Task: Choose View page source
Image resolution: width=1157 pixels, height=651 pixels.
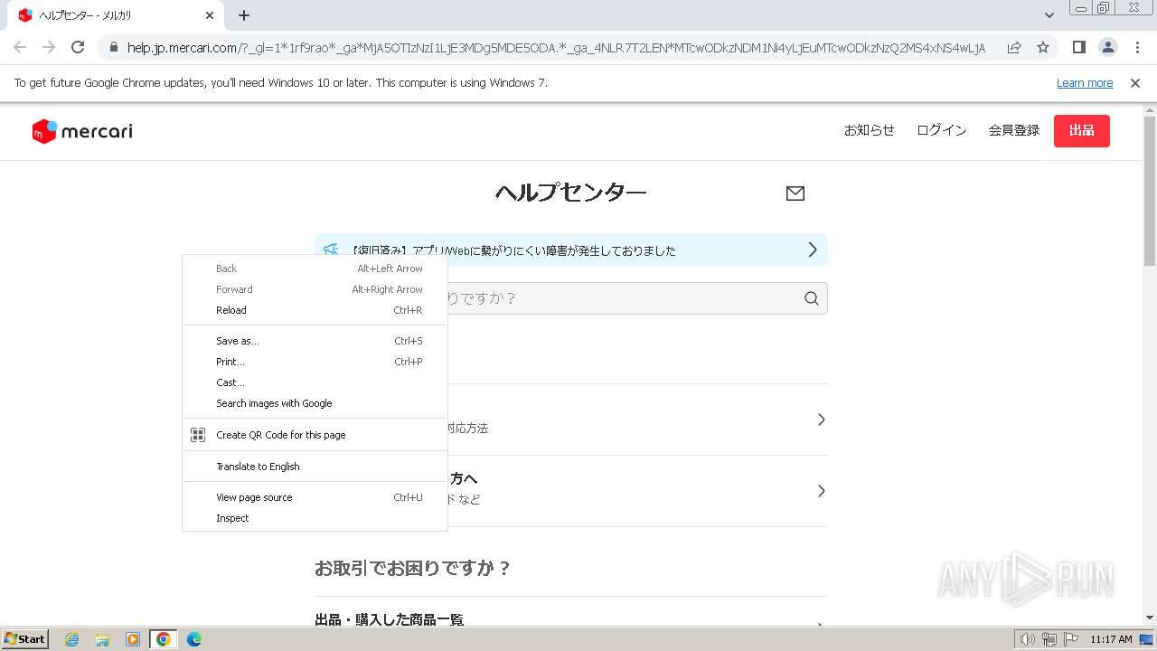Action: pyautogui.click(x=315, y=497)
